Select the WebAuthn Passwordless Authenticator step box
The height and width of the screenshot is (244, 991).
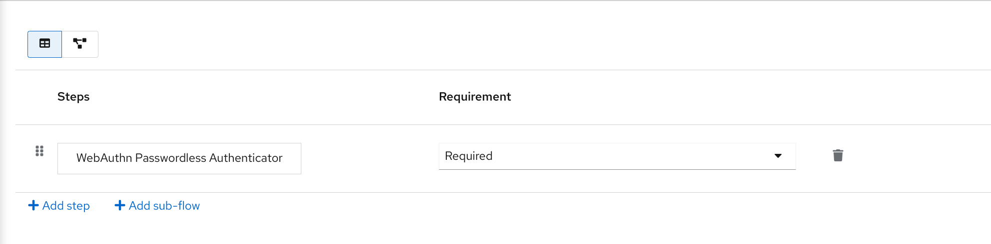click(x=179, y=158)
